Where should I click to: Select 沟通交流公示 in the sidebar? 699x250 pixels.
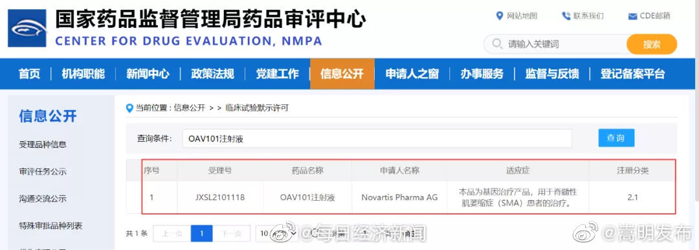click(x=43, y=199)
